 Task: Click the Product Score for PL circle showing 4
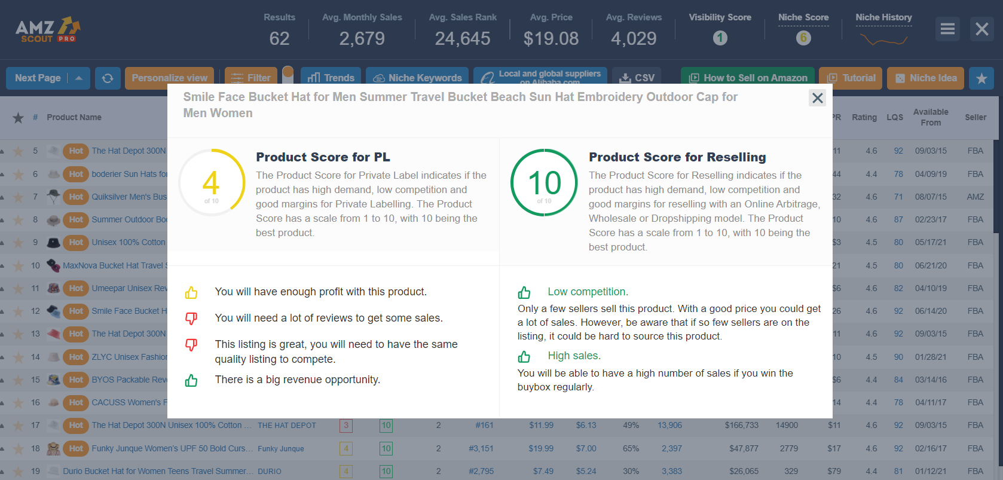coord(212,182)
